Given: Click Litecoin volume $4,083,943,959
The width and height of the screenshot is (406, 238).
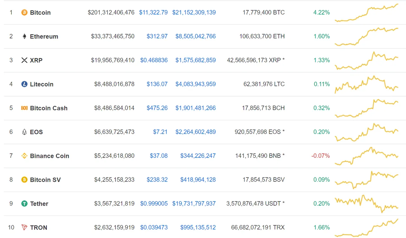Looking at the screenshot, I should tap(196, 84).
